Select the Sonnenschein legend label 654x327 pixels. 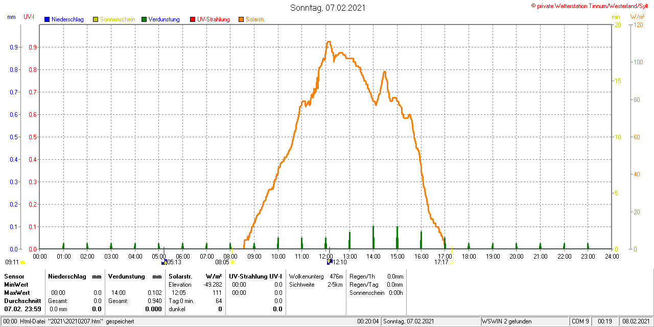point(118,19)
